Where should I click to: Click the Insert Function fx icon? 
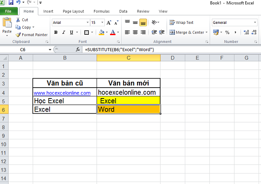[78, 49]
